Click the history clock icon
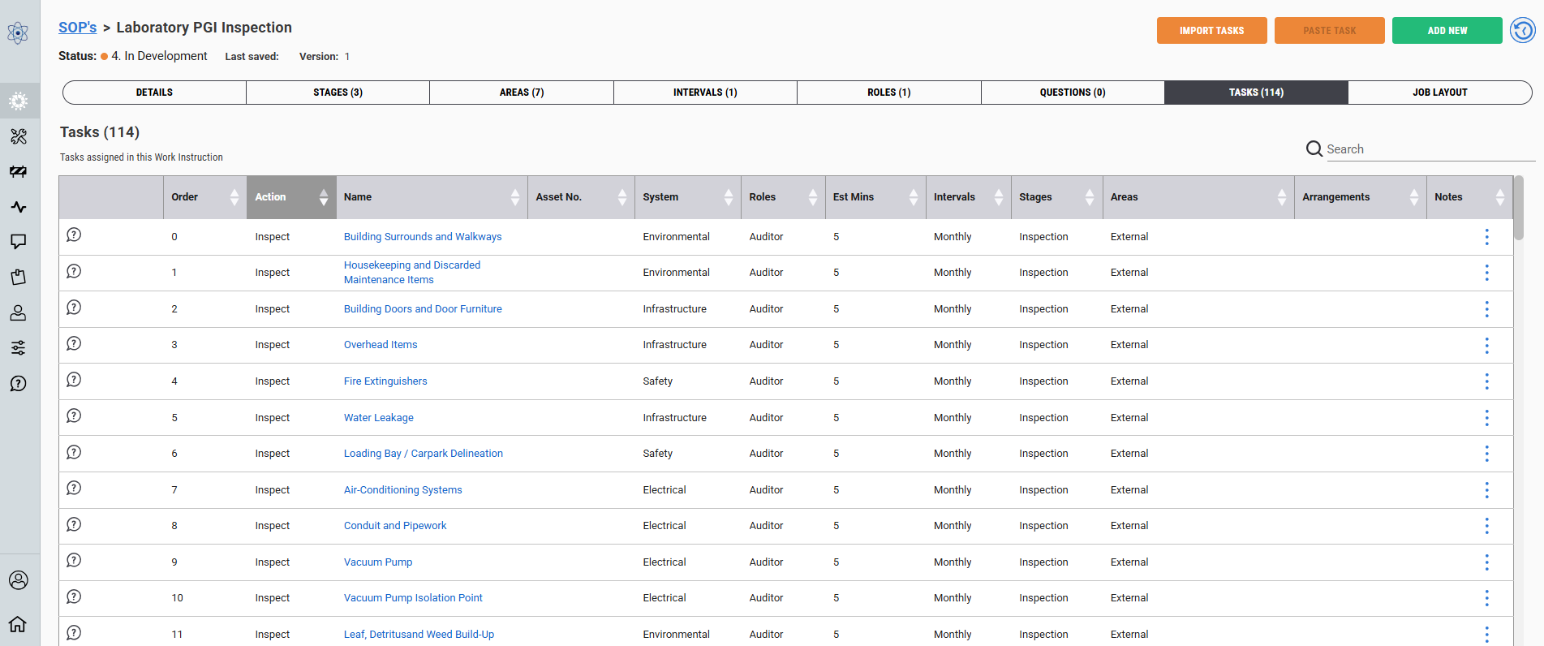The height and width of the screenshot is (646, 1544). (1522, 31)
